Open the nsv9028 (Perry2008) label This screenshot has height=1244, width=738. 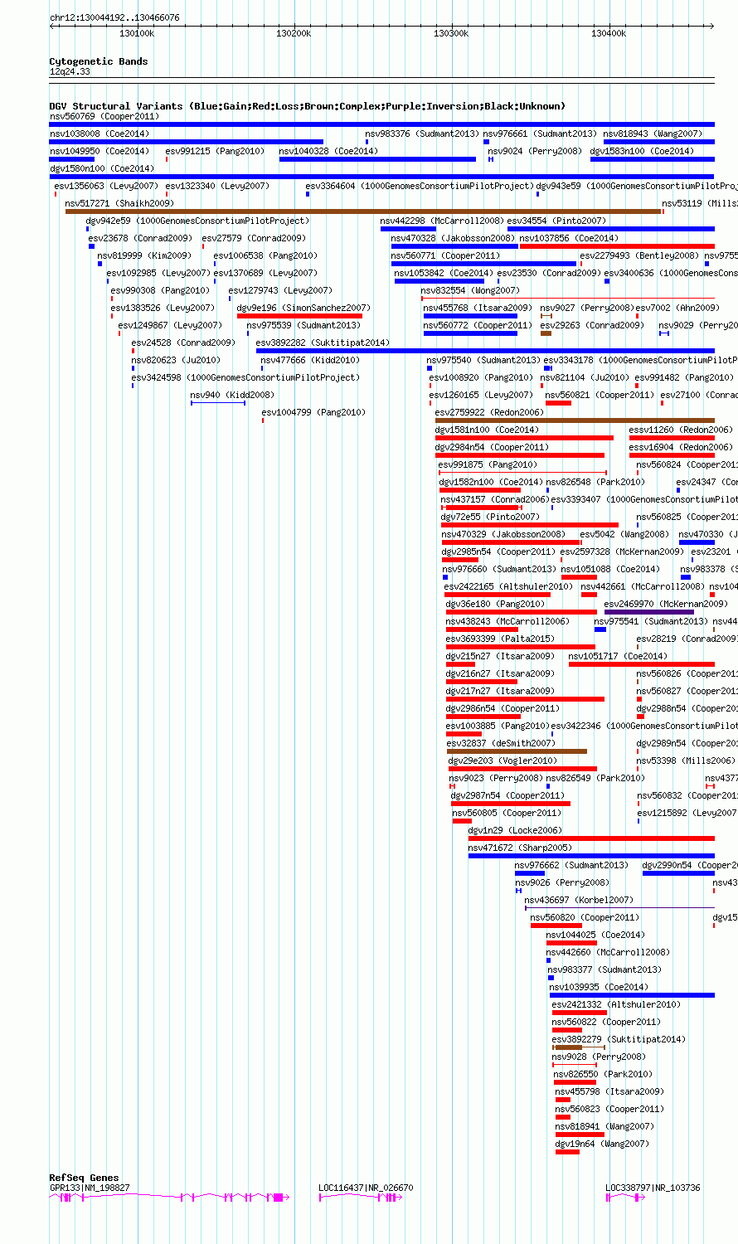pos(600,1057)
